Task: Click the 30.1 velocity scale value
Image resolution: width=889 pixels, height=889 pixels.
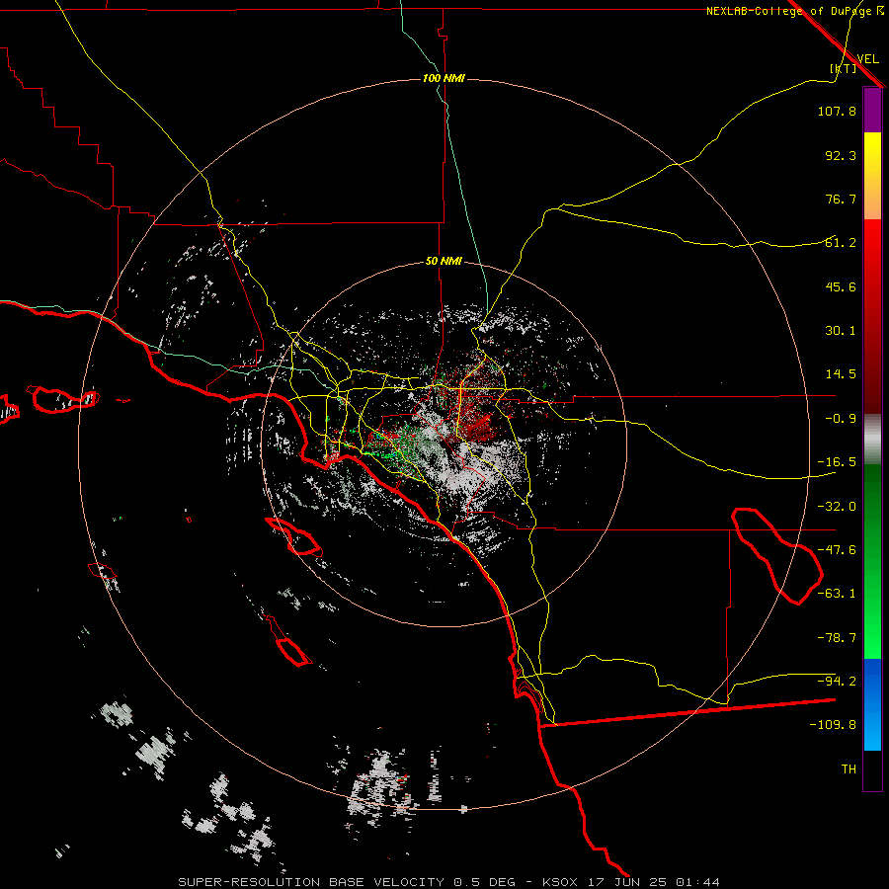Action: (x=841, y=331)
